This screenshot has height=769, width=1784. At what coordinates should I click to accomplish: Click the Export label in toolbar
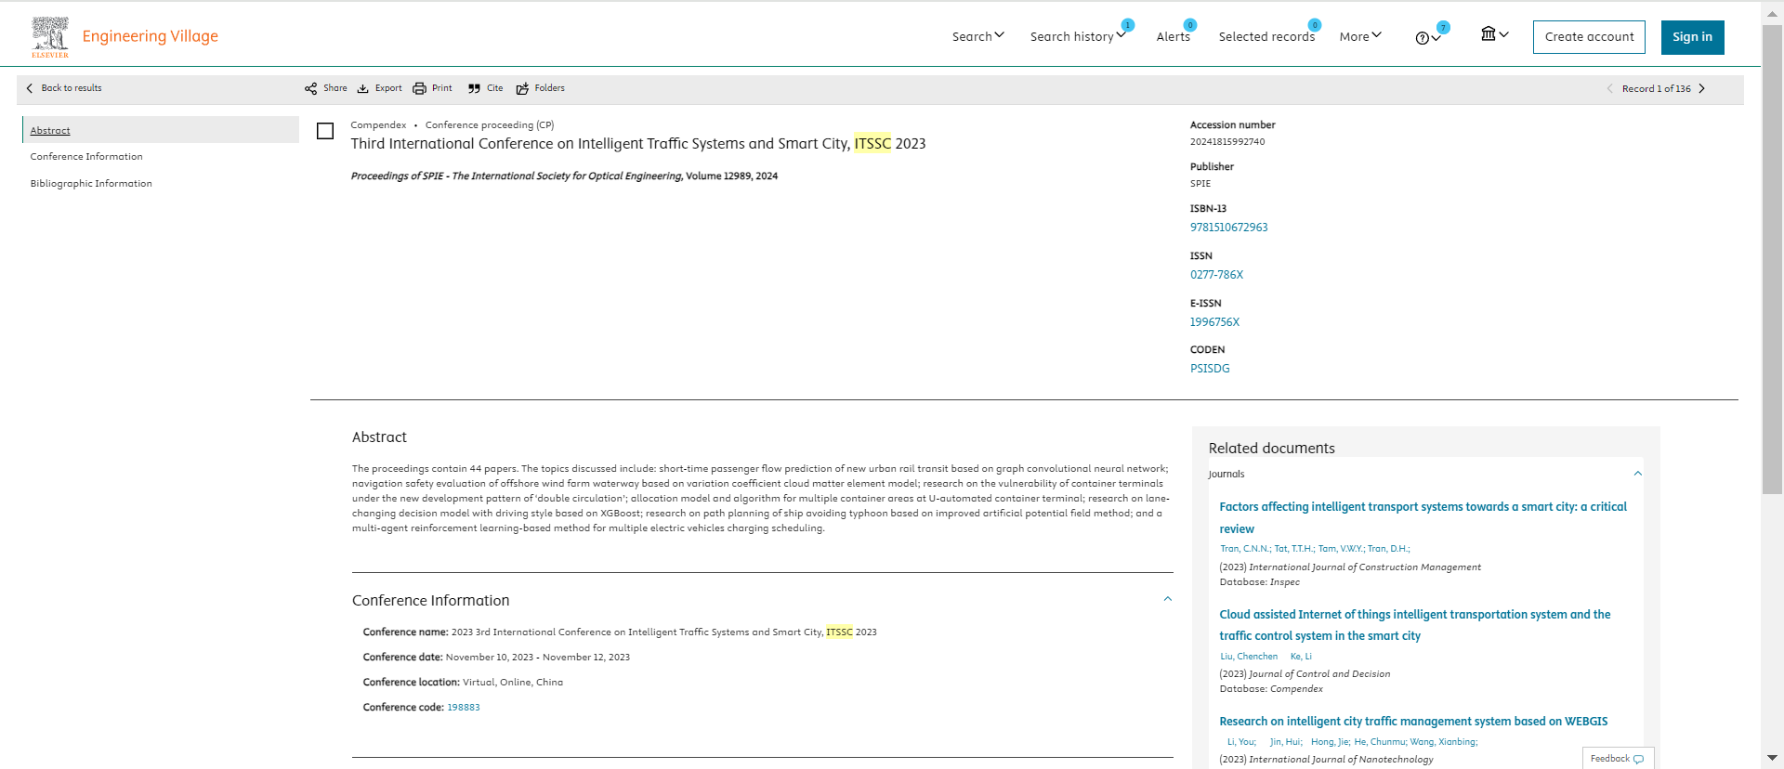pos(388,88)
